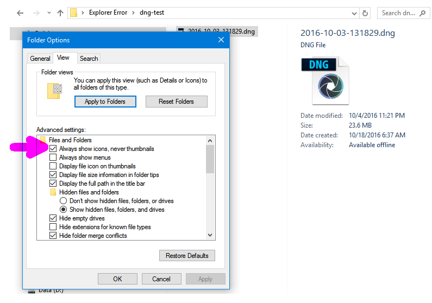
Task: Open recent locations dropdown chevron
Action: point(49,12)
